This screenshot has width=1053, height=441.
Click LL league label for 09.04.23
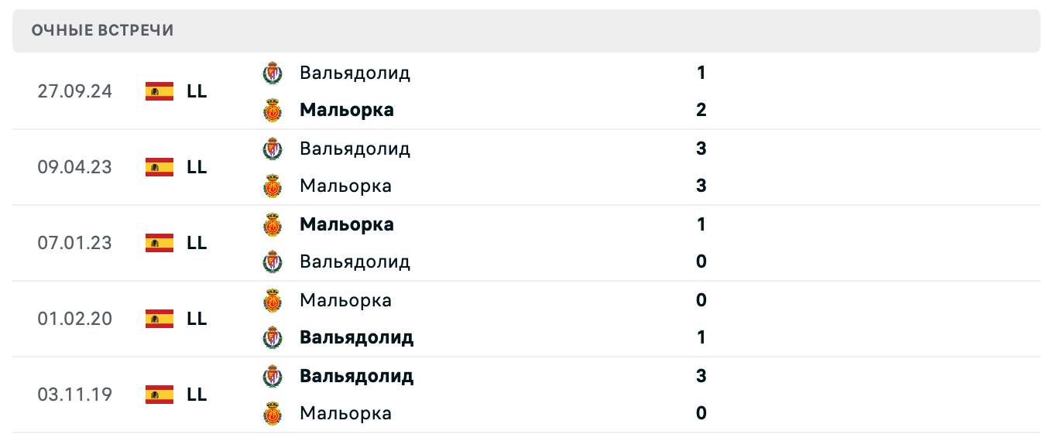pyautogui.click(x=197, y=167)
